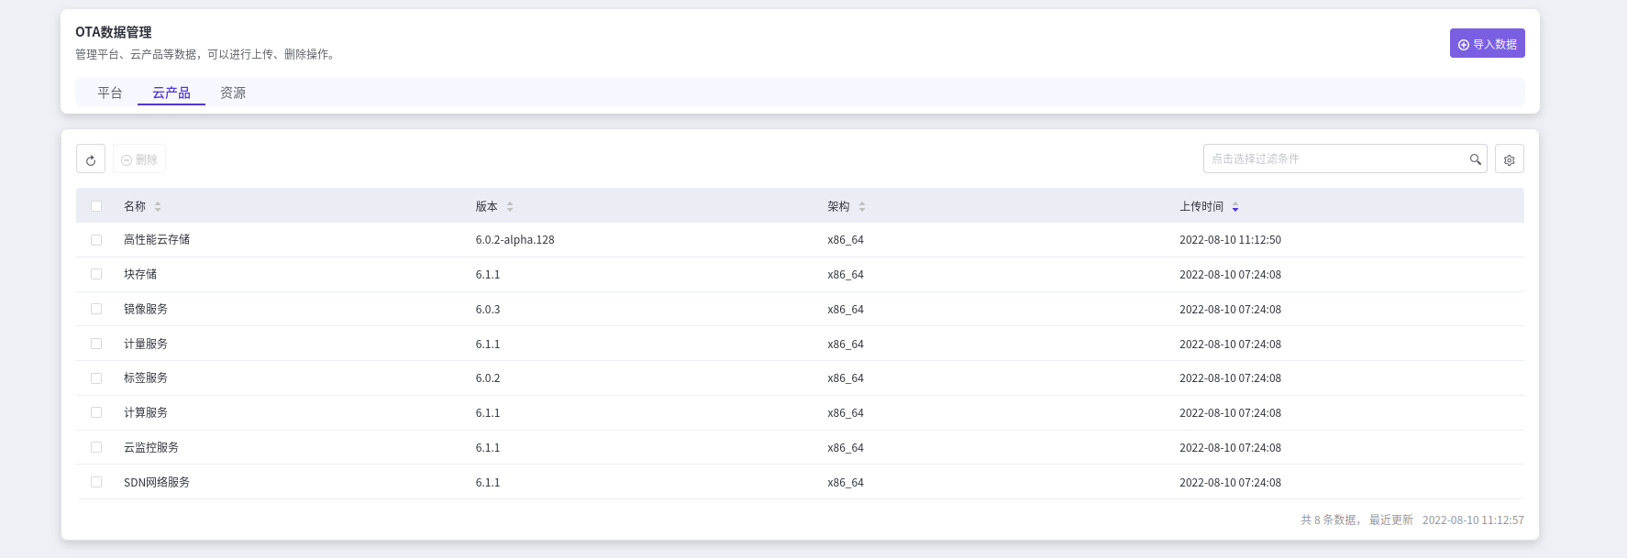Check the 高性能云存储 row checkbox
Screen dimensions: 1627x558
tap(96, 240)
